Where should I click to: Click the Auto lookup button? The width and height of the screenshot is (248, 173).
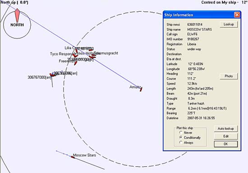pos(226,128)
